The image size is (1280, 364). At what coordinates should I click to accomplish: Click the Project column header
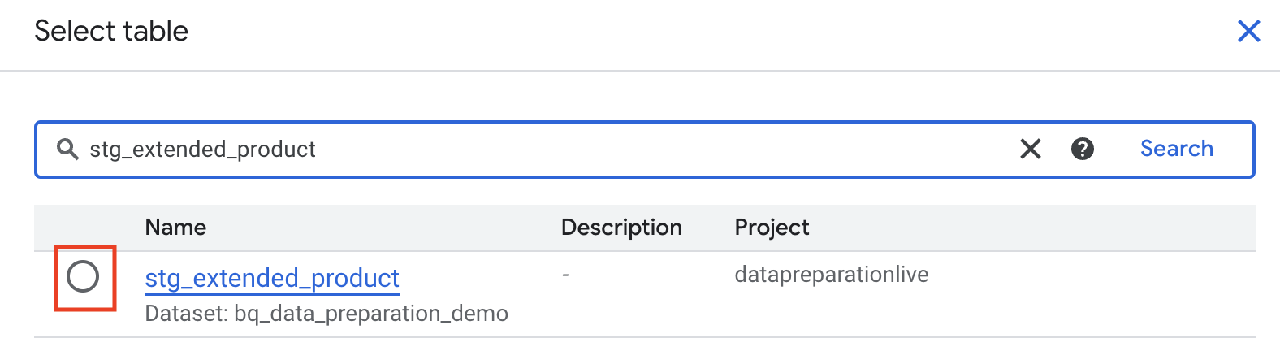pos(772,227)
